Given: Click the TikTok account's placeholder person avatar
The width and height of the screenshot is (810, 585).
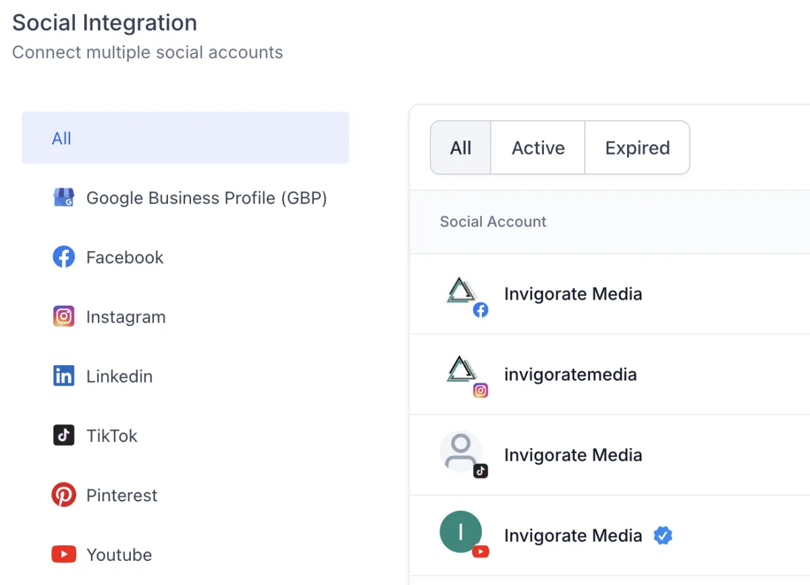Looking at the screenshot, I should click(460, 451).
